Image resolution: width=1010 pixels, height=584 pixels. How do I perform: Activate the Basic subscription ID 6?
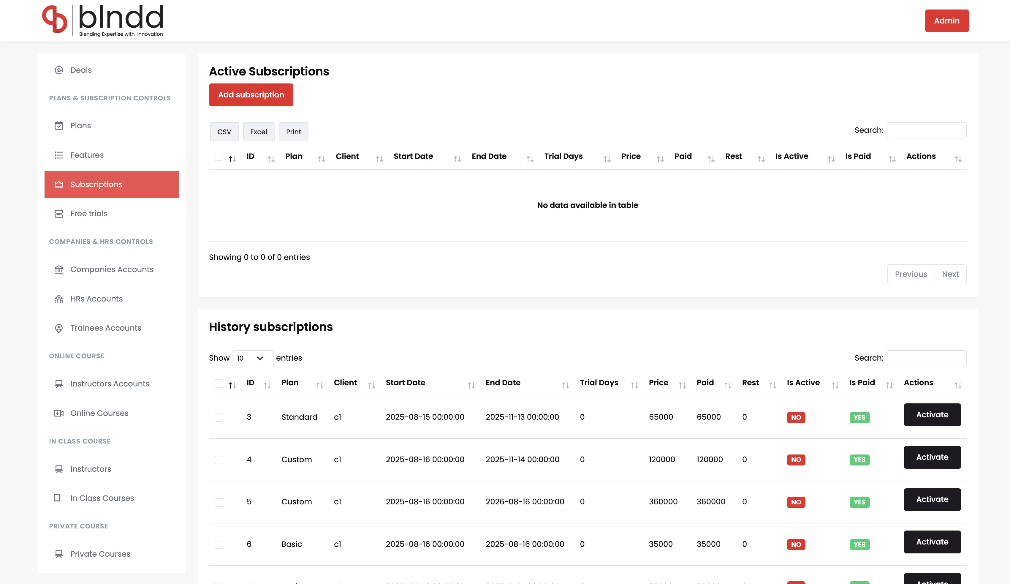click(x=932, y=542)
